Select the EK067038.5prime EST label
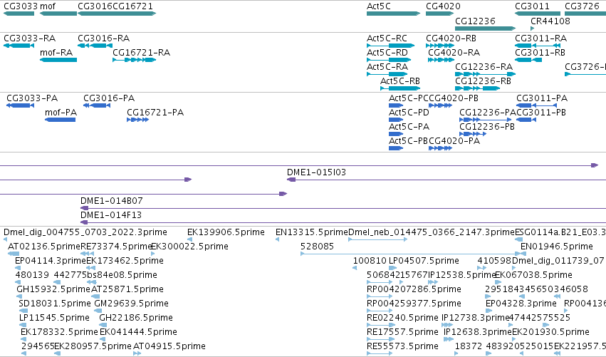This screenshot has height=357, width=606. 534,275
